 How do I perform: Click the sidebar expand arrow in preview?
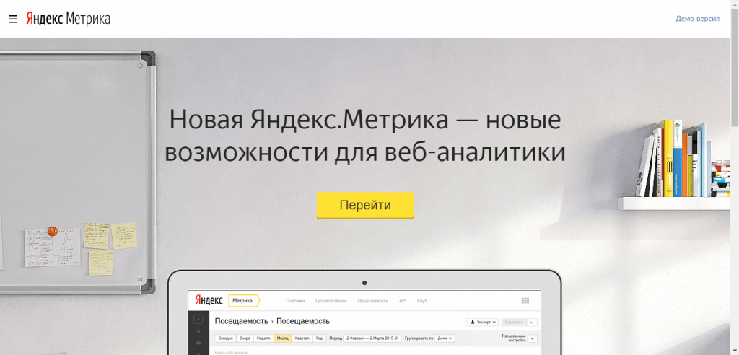coord(198,319)
